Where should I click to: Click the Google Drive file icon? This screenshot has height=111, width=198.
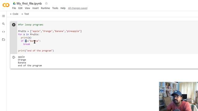tap(14, 3)
